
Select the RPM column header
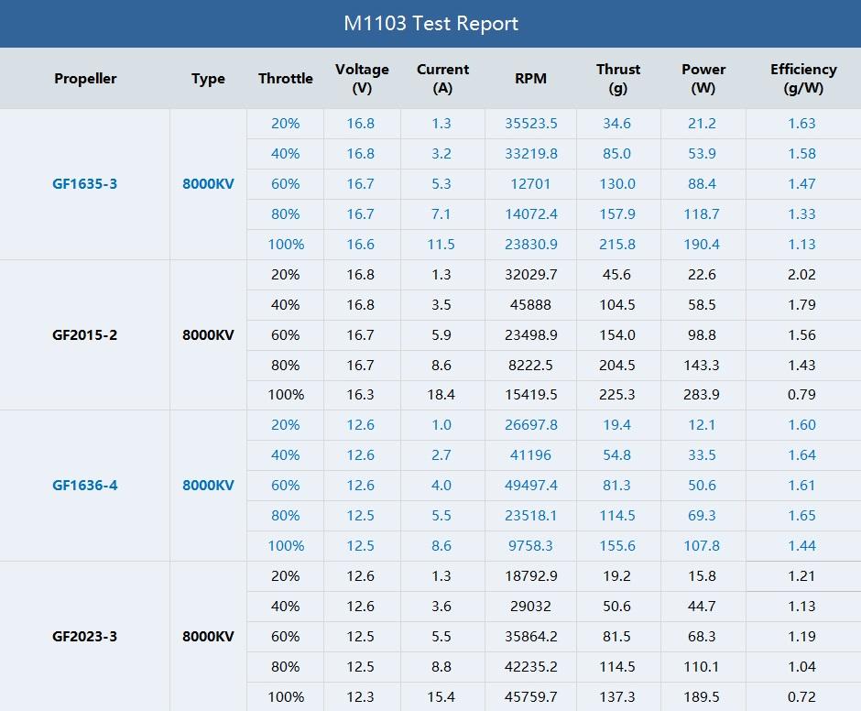(x=530, y=79)
